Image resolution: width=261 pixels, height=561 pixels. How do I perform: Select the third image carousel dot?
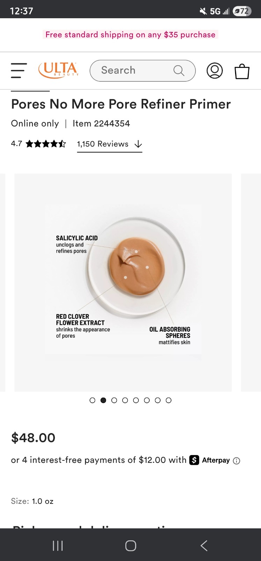(x=114, y=400)
